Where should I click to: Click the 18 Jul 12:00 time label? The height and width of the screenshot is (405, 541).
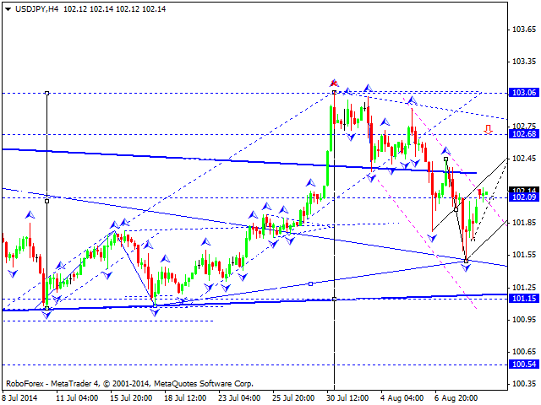coord(185,398)
